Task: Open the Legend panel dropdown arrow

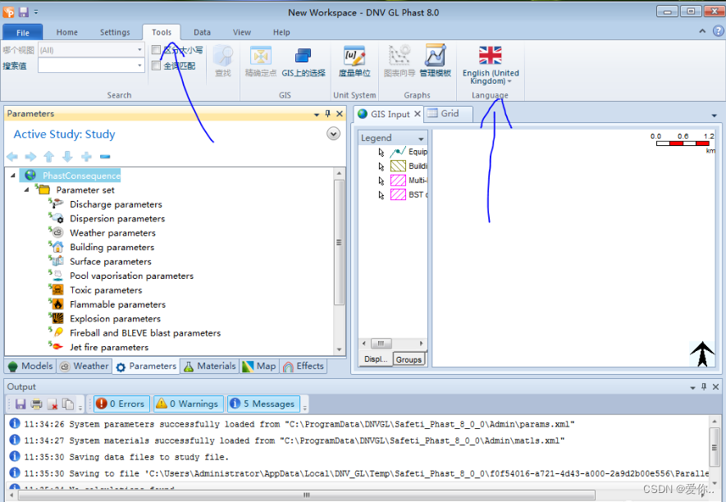Action: click(x=420, y=139)
